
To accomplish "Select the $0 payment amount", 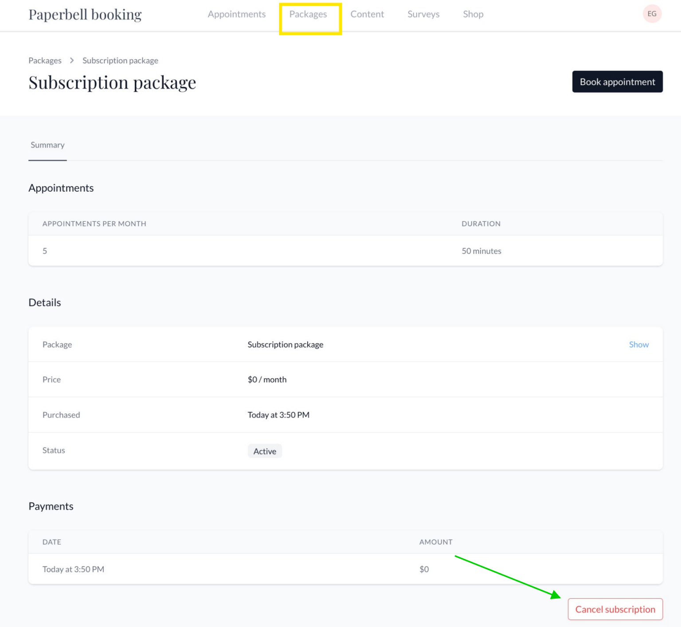I will point(424,569).
